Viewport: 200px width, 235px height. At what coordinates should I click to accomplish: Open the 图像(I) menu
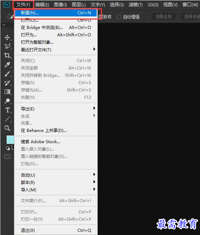[x=60, y=5]
